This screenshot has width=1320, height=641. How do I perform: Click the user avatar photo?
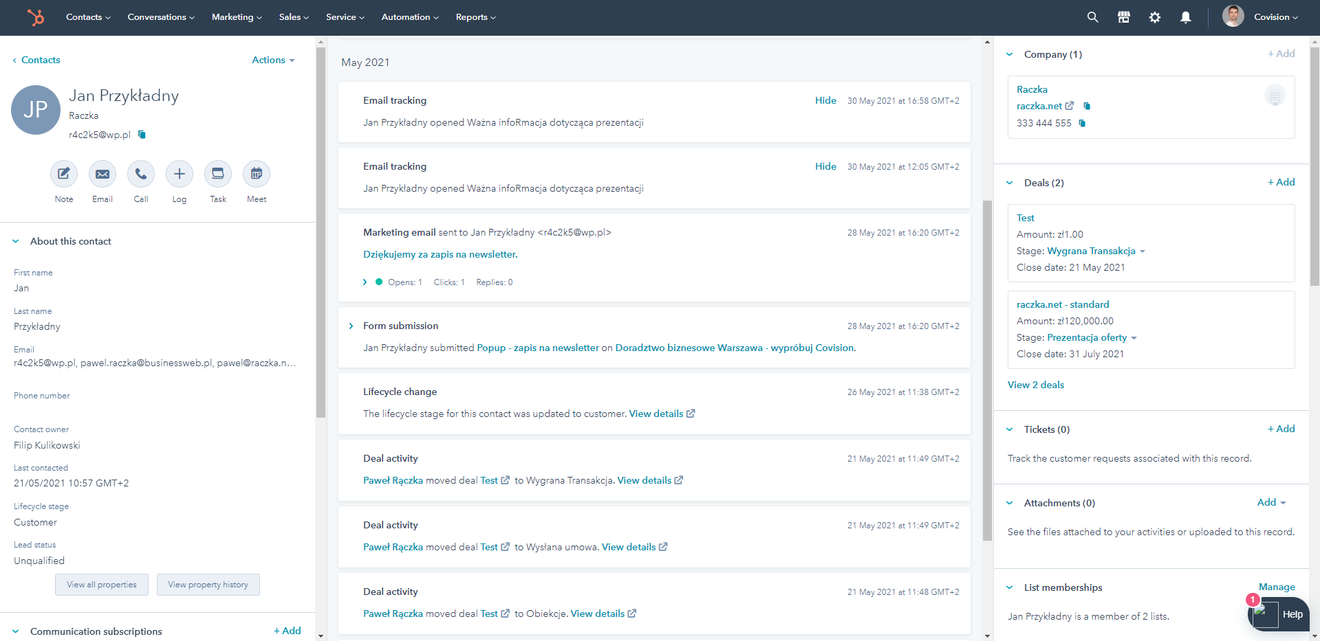[1233, 16]
